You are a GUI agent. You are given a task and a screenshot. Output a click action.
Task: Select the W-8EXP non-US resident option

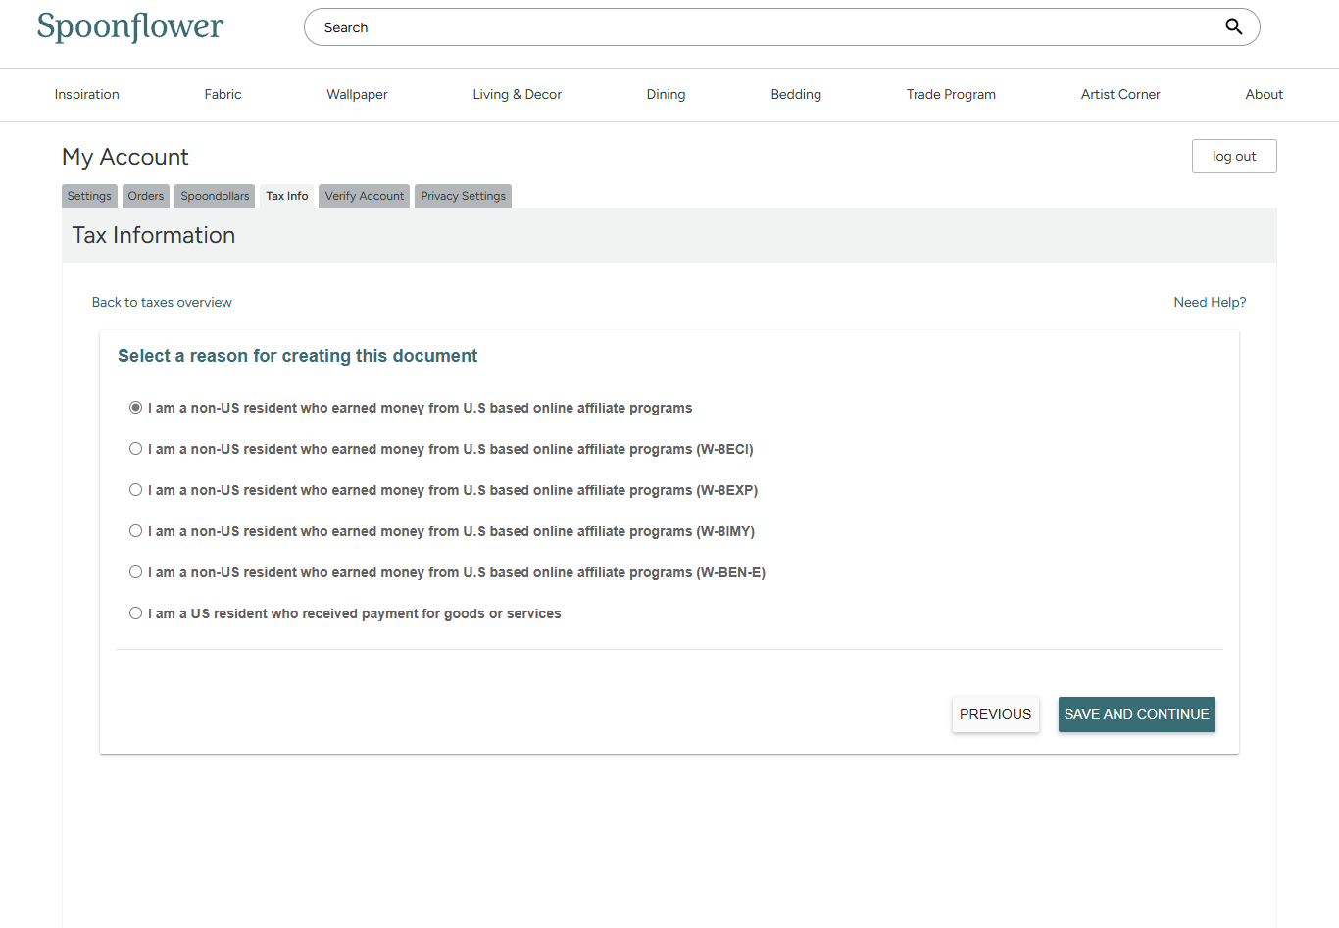(136, 490)
